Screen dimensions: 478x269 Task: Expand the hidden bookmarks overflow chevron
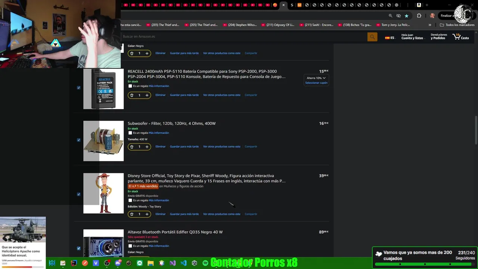tap(430, 25)
